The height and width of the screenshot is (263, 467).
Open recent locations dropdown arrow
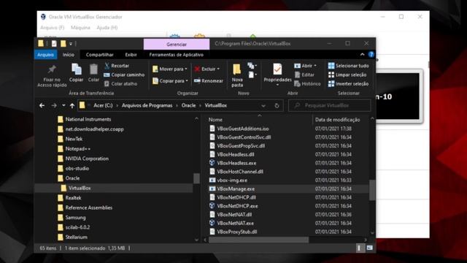pyautogui.click(x=63, y=105)
